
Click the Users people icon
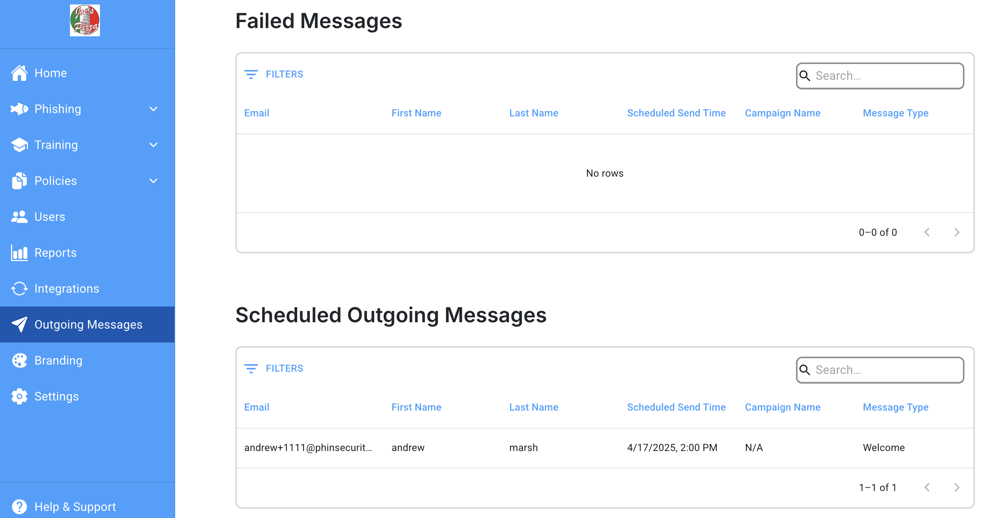tap(19, 217)
